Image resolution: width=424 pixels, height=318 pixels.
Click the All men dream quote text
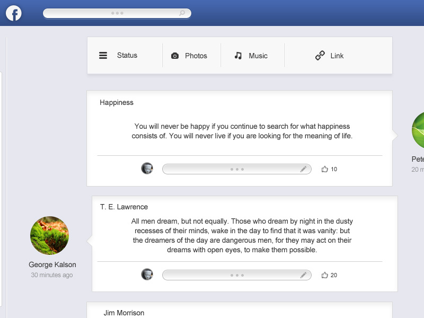point(242,235)
